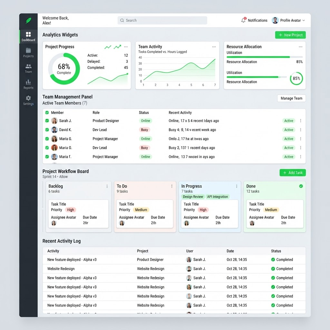
Task: Click assignee avatar on the Done task card
Action: [x=252, y=223]
